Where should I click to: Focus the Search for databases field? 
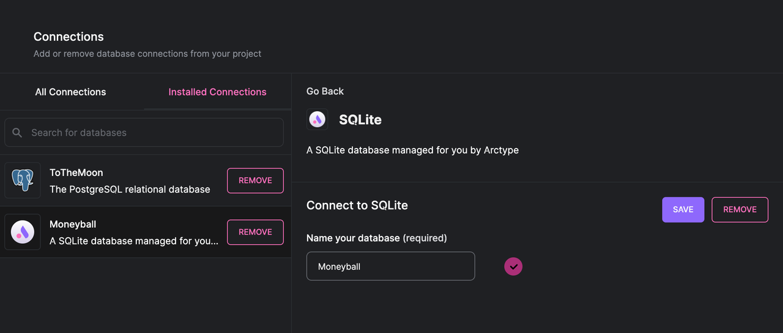click(x=144, y=133)
